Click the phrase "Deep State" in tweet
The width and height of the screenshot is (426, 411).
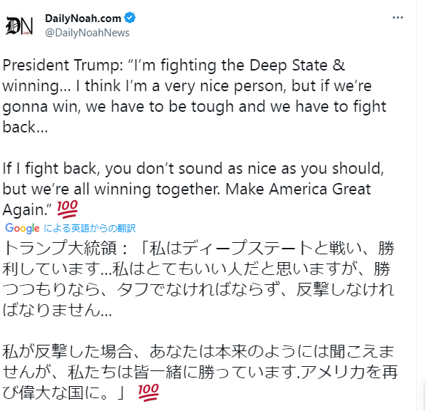(289, 66)
